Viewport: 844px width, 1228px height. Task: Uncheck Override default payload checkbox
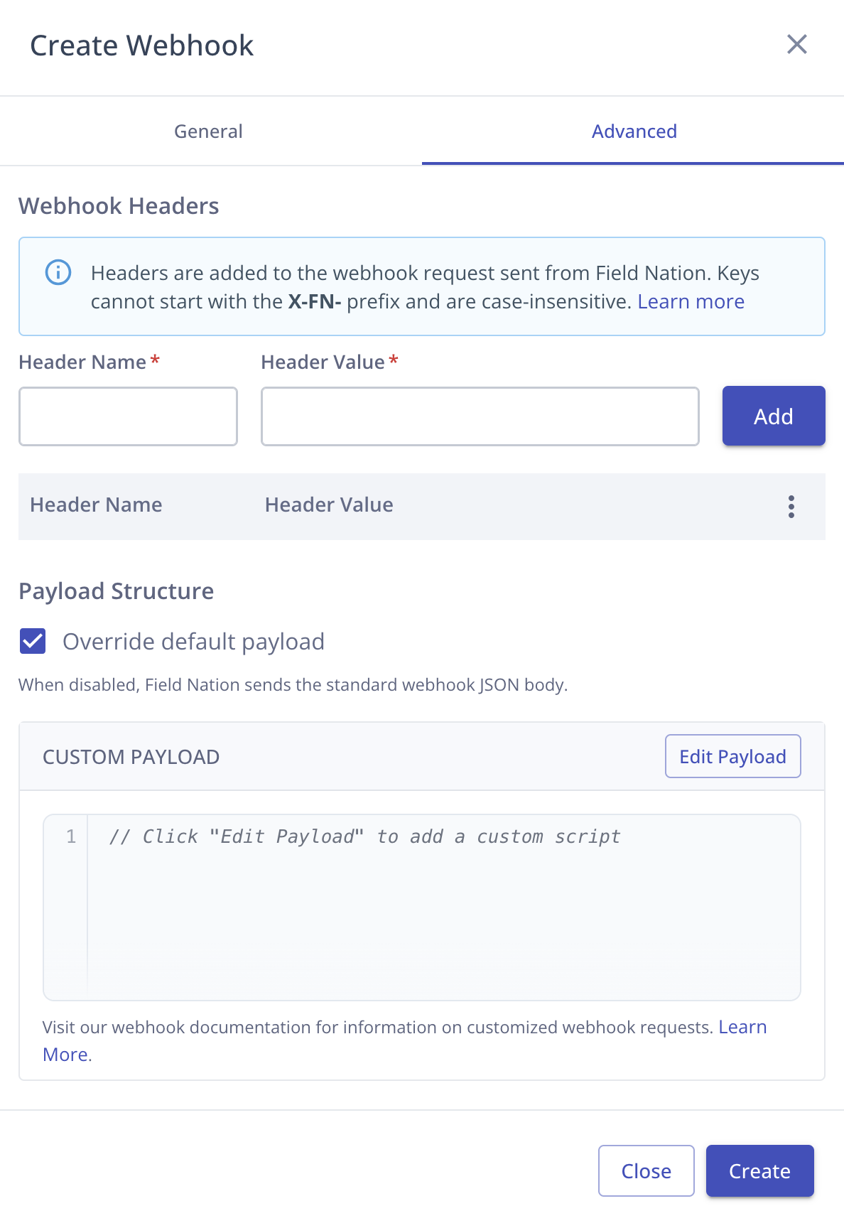pyautogui.click(x=33, y=641)
